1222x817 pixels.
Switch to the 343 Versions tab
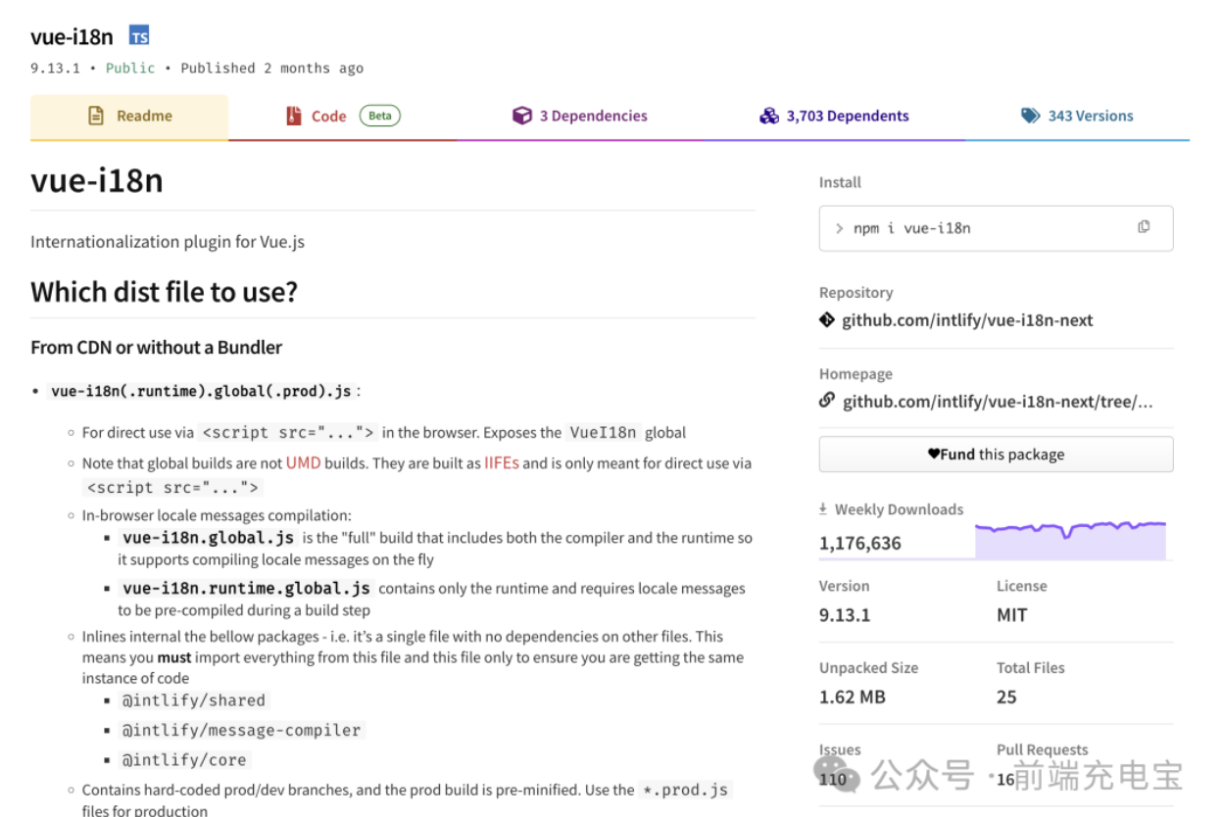click(1077, 117)
